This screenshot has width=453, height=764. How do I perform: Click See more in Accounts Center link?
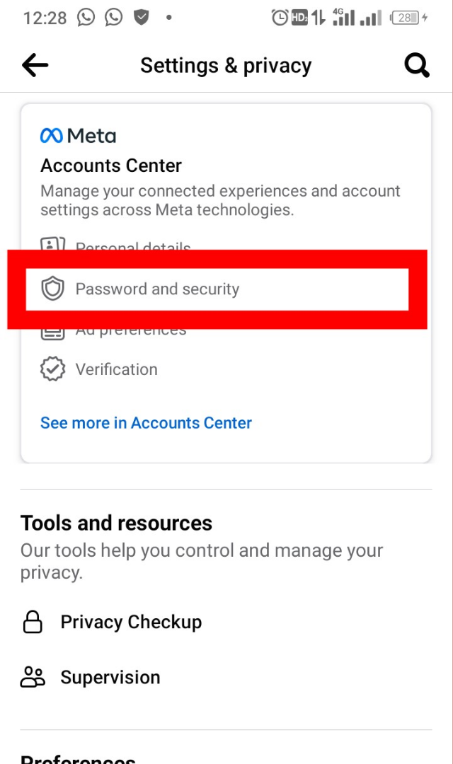pyautogui.click(x=146, y=423)
